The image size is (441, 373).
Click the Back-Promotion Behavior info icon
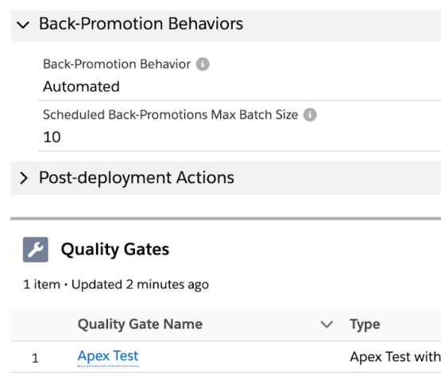tap(203, 64)
